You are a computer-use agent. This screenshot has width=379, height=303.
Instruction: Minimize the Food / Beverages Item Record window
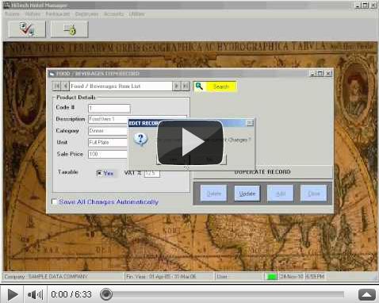click(x=312, y=74)
